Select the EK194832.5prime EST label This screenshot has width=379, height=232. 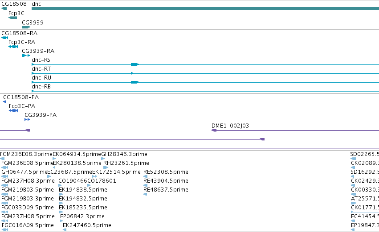(83, 199)
